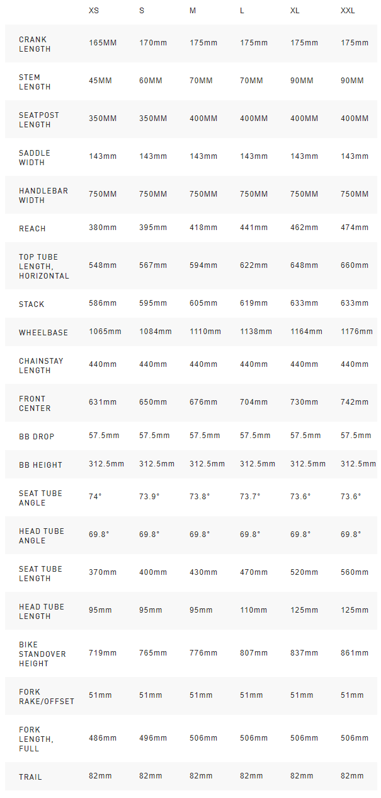Click the 165MM crank length value

pyautogui.click(x=103, y=43)
